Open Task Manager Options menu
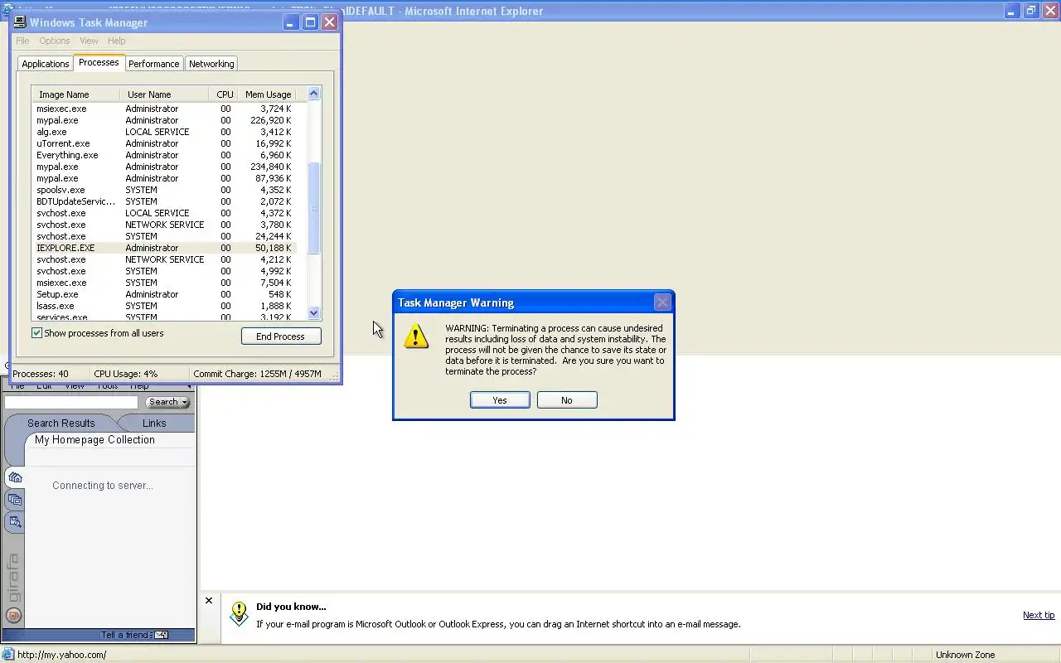 tap(55, 41)
